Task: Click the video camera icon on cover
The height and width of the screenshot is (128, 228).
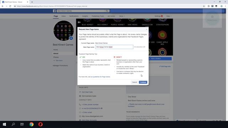Action: tap(79, 22)
